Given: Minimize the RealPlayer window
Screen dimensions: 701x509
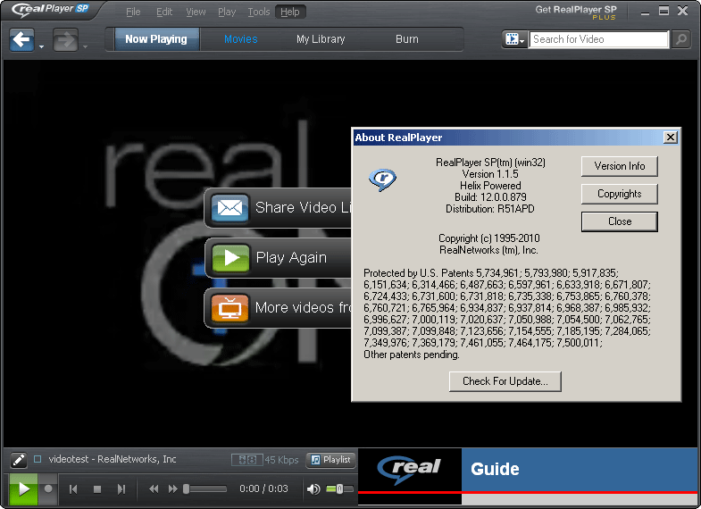Looking at the screenshot, I should [x=645, y=13].
